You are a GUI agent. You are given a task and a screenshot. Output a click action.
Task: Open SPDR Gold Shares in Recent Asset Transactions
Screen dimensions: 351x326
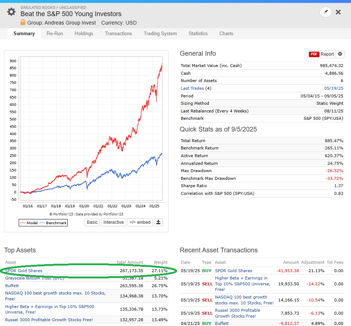(x=234, y=271)
